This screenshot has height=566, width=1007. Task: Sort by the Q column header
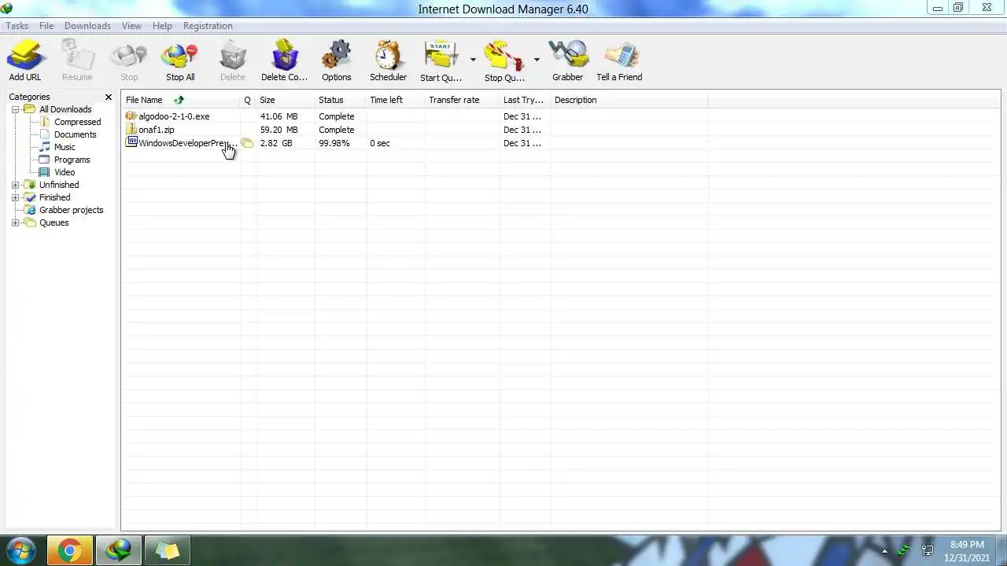click(x=248, y=100)
